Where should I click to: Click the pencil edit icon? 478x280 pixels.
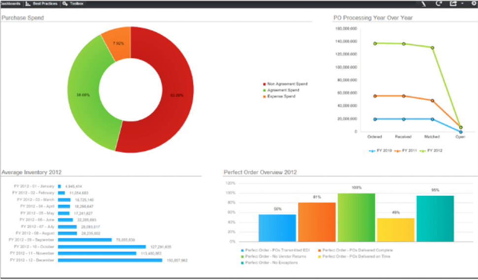pyautogui.click(x=424, y=3)
